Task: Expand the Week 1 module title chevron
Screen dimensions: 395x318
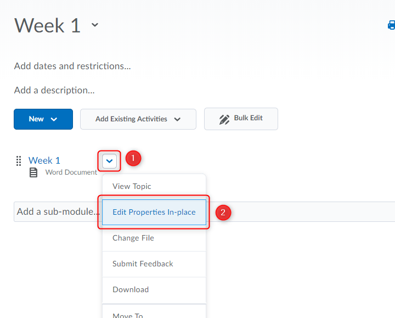Action: pos(95,25)
